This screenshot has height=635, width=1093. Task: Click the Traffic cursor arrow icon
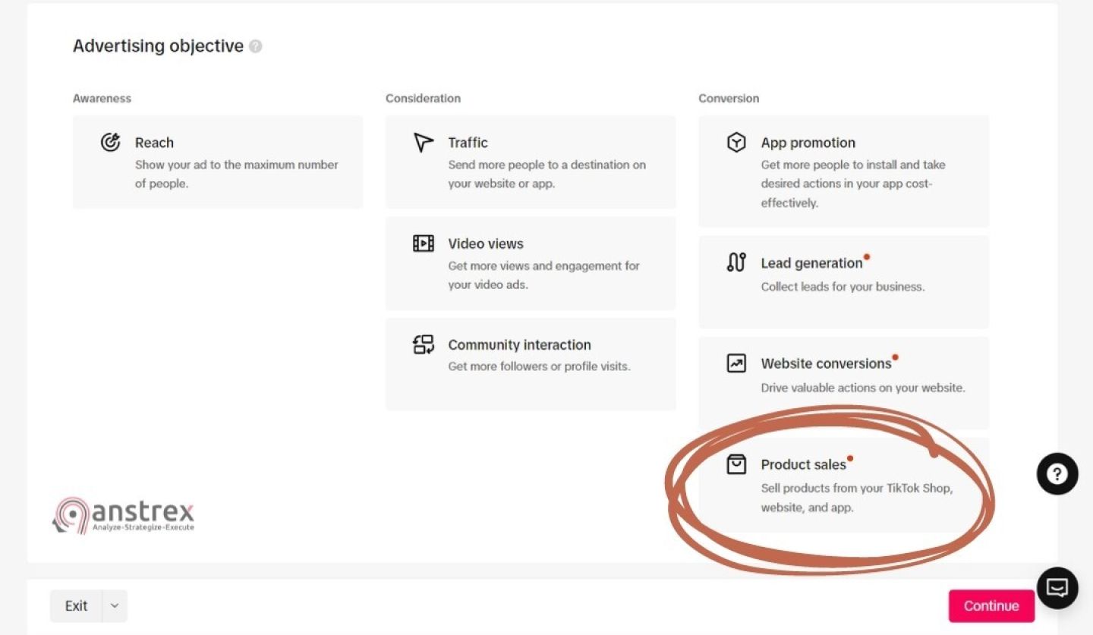click(423, 142)
